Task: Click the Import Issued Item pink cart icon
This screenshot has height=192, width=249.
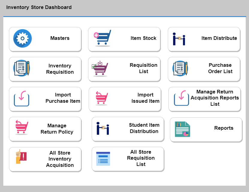Action: [102, 98]
